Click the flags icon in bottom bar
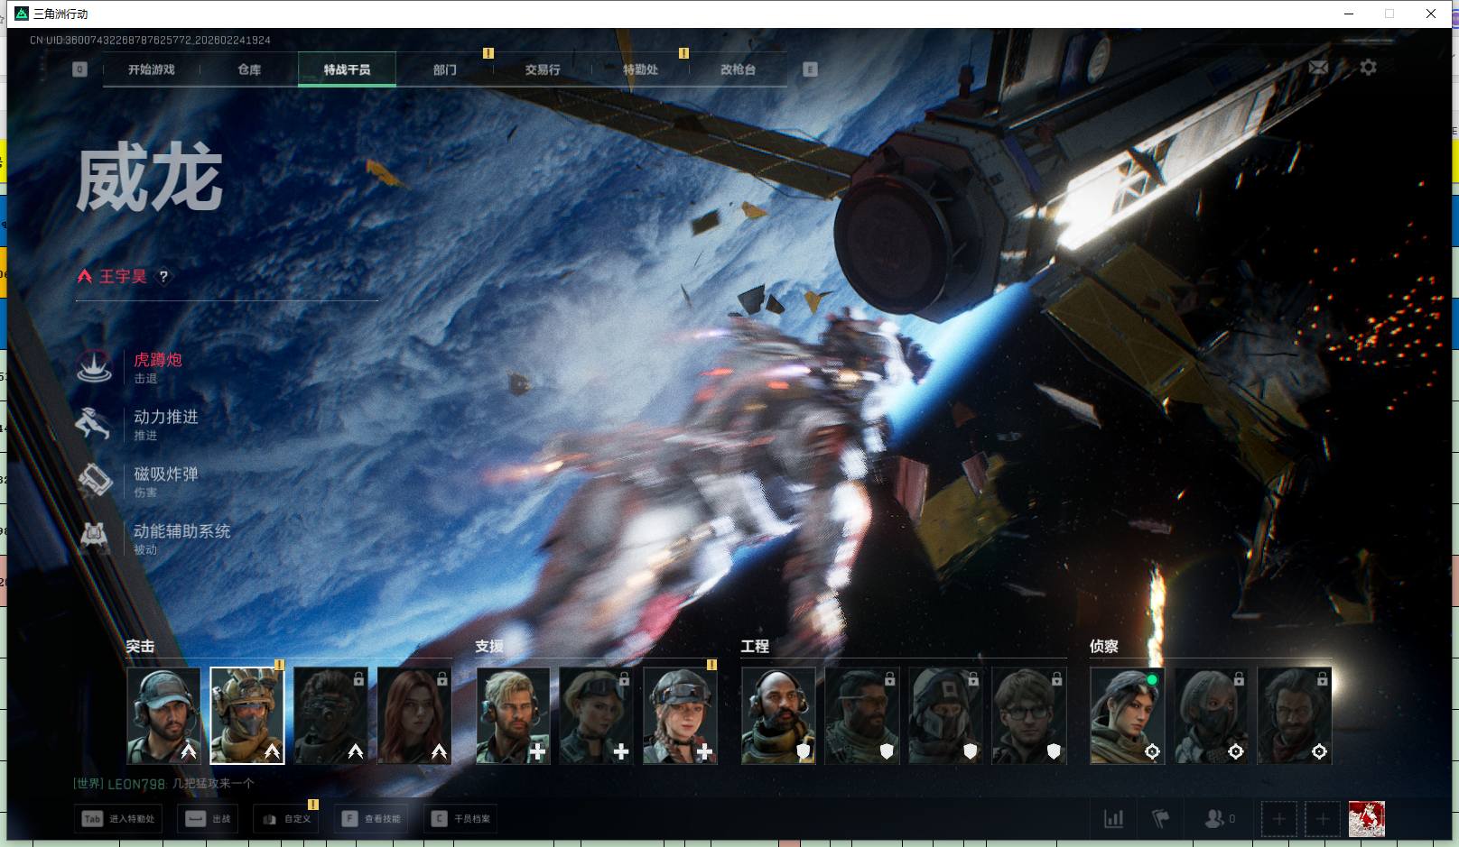Image resolution: width=1459 pixels, height=847 pixels. click(1161, 819)
